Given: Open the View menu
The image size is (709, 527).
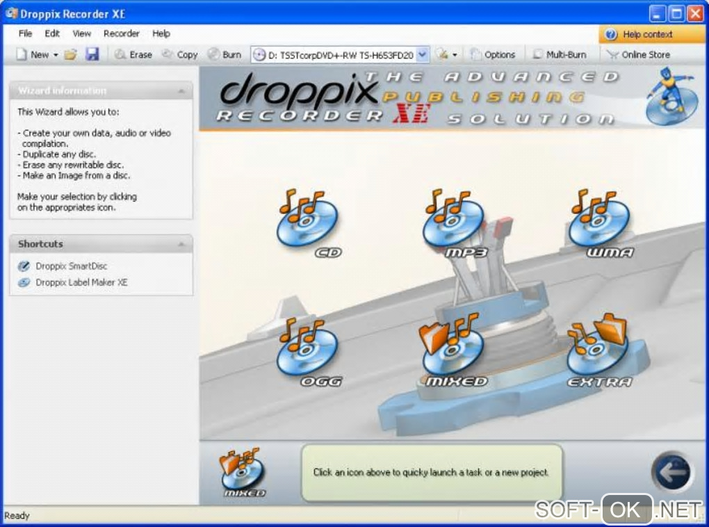Looking at the screenshot, I should [x=82, y=33].
